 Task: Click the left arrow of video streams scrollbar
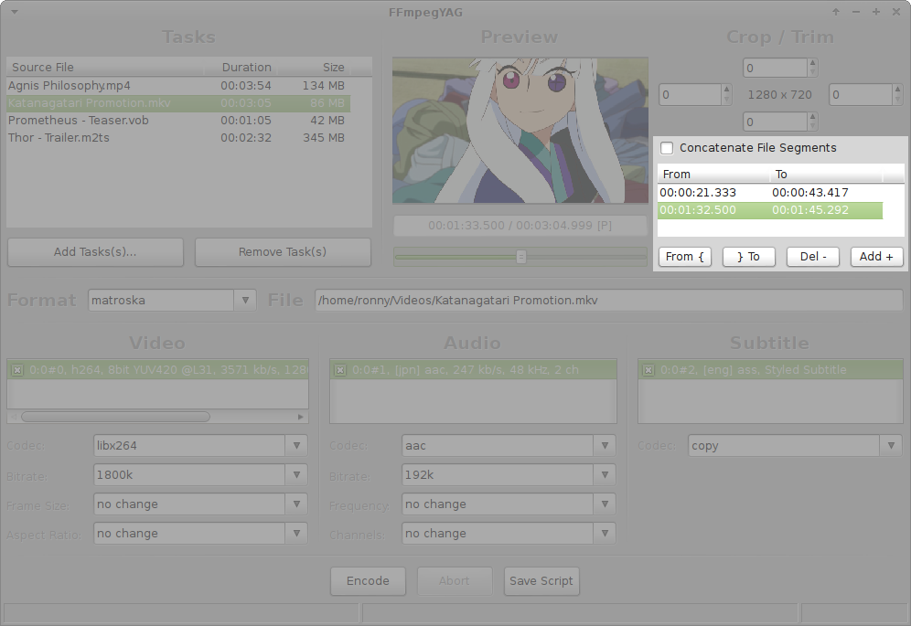click(14, 417)
